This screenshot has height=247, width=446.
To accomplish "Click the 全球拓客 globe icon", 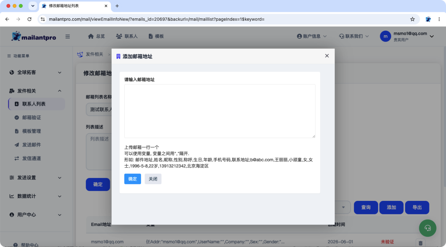I will point(12,72).
